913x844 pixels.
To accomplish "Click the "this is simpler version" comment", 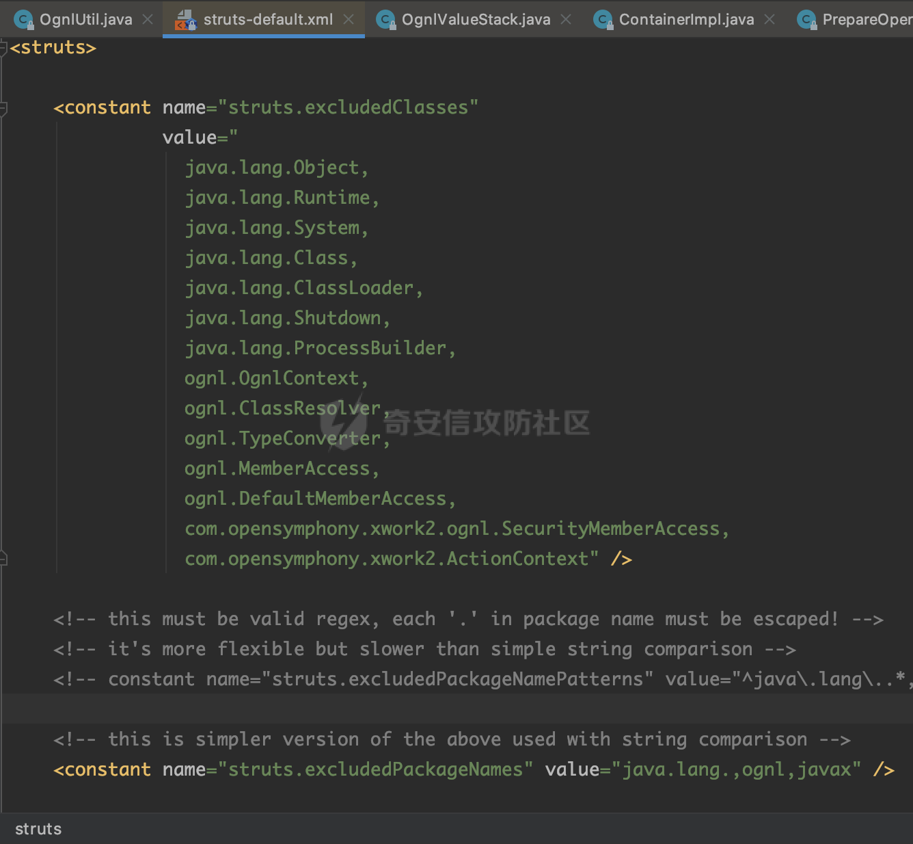I will (x=452, y=739).
